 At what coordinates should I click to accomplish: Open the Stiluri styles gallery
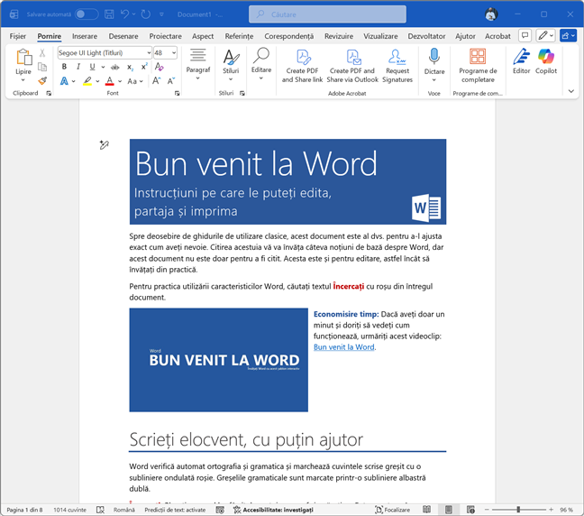(231, 64)
